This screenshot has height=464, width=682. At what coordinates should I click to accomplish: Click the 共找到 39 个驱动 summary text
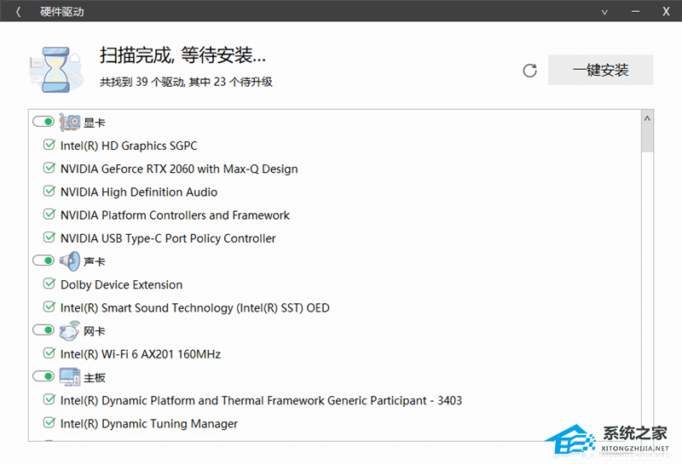coord(186,82)
